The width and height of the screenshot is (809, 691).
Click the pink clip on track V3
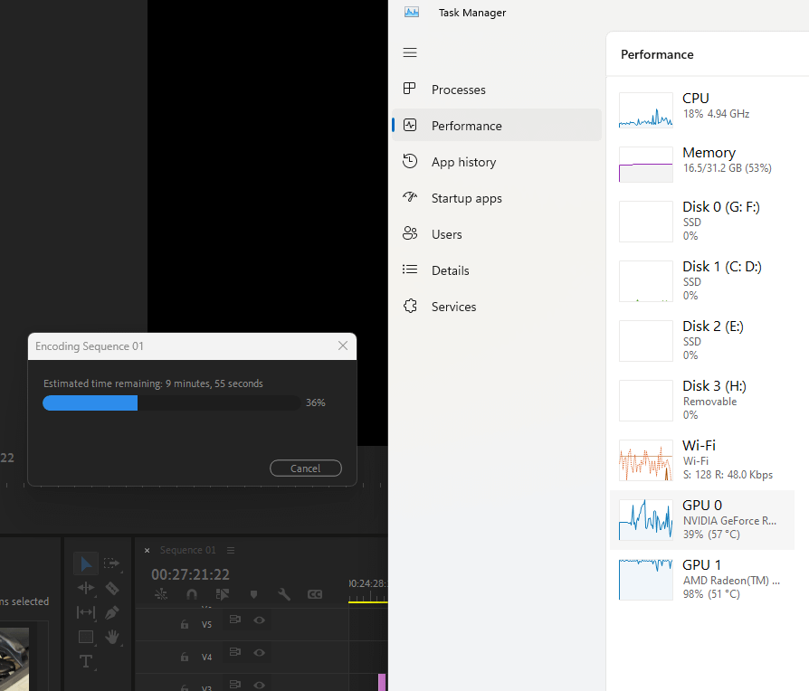coord(382,682)
